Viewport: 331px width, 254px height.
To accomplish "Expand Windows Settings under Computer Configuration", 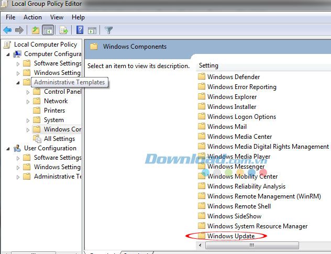I will 18,73.
